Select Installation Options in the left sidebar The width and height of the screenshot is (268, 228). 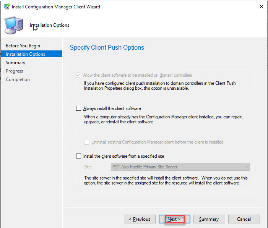coord(25,54)
